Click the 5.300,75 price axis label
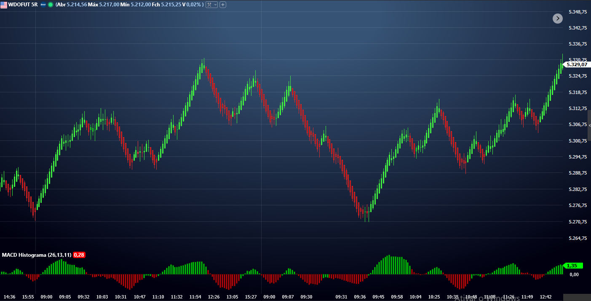The image size is (591, 301). click(x=578, y=141)
